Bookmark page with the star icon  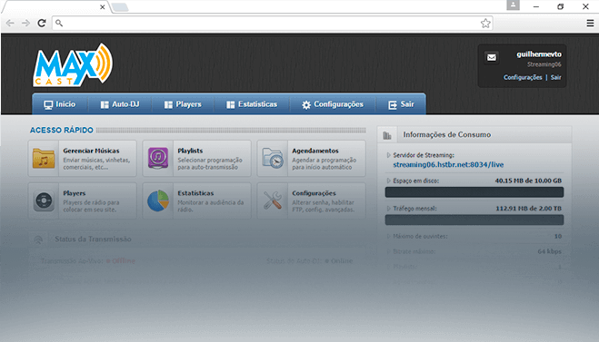tap(485, 24)
